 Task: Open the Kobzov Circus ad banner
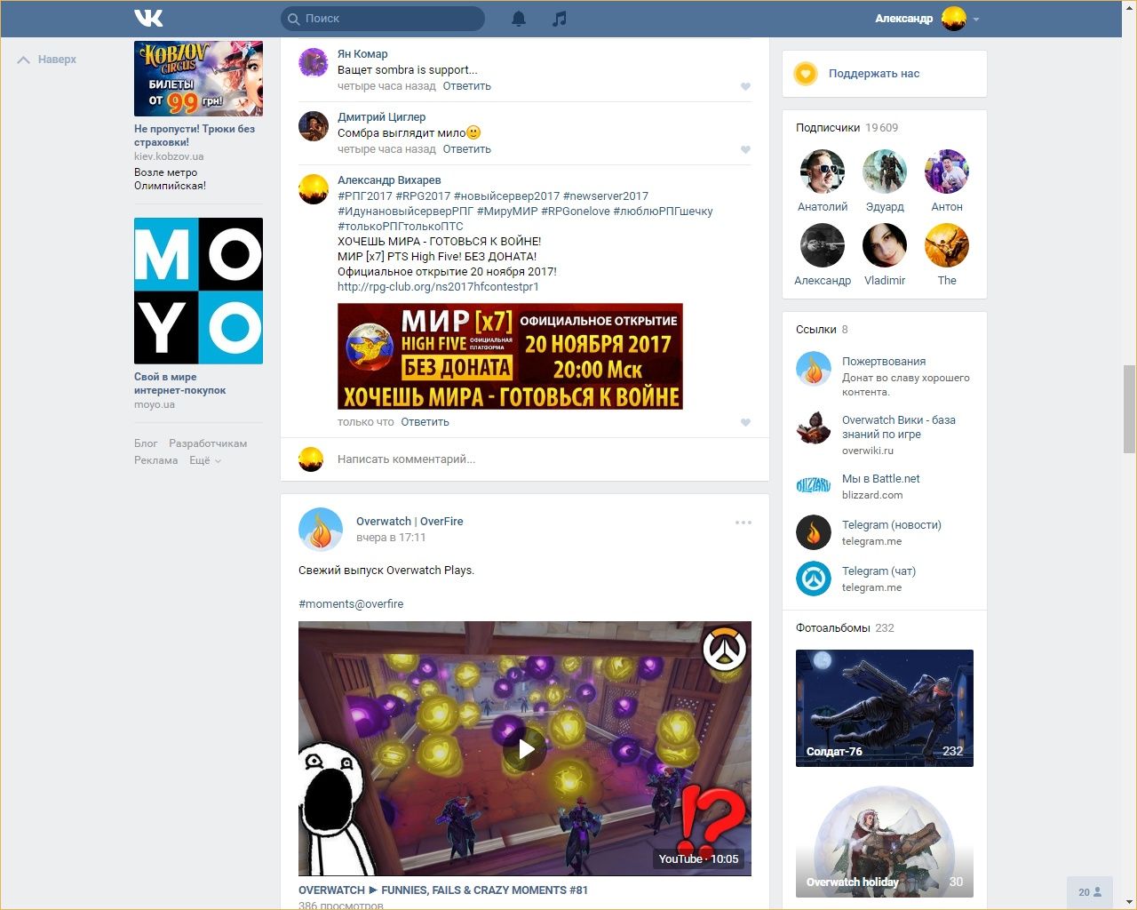click(198, 78)
